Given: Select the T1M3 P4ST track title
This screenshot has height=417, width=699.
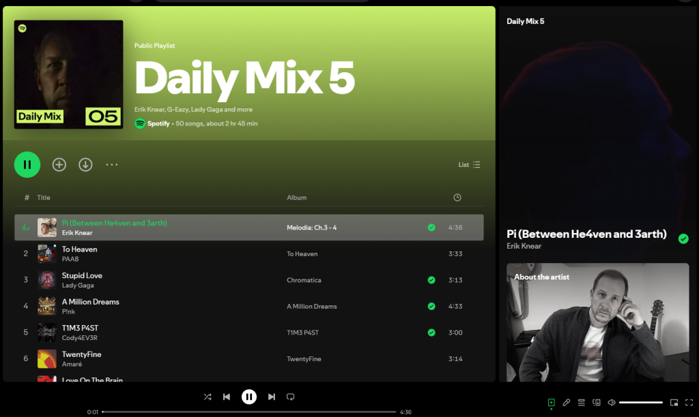Looking at the screenshot, I should click(81, 328).
